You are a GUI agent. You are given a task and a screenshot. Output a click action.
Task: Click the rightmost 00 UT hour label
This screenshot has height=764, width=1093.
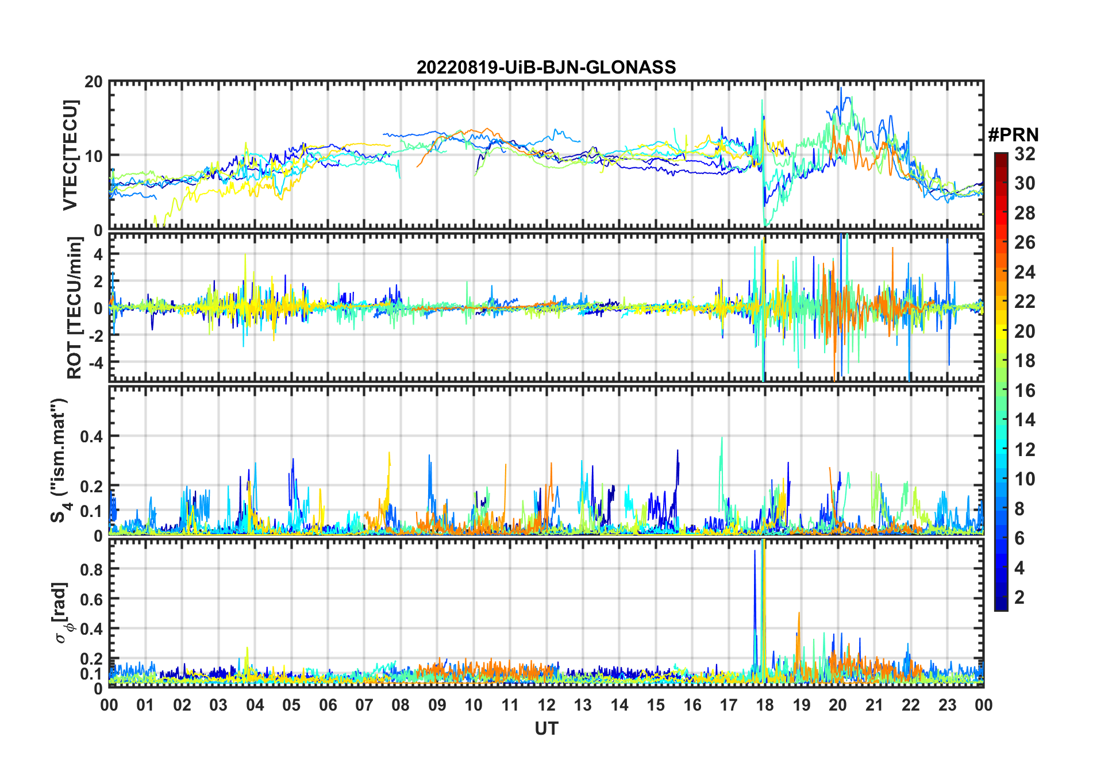point(983,705)
